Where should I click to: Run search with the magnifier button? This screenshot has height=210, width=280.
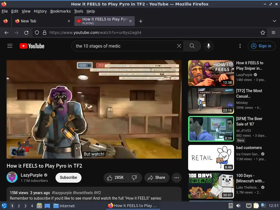(192, 46)
